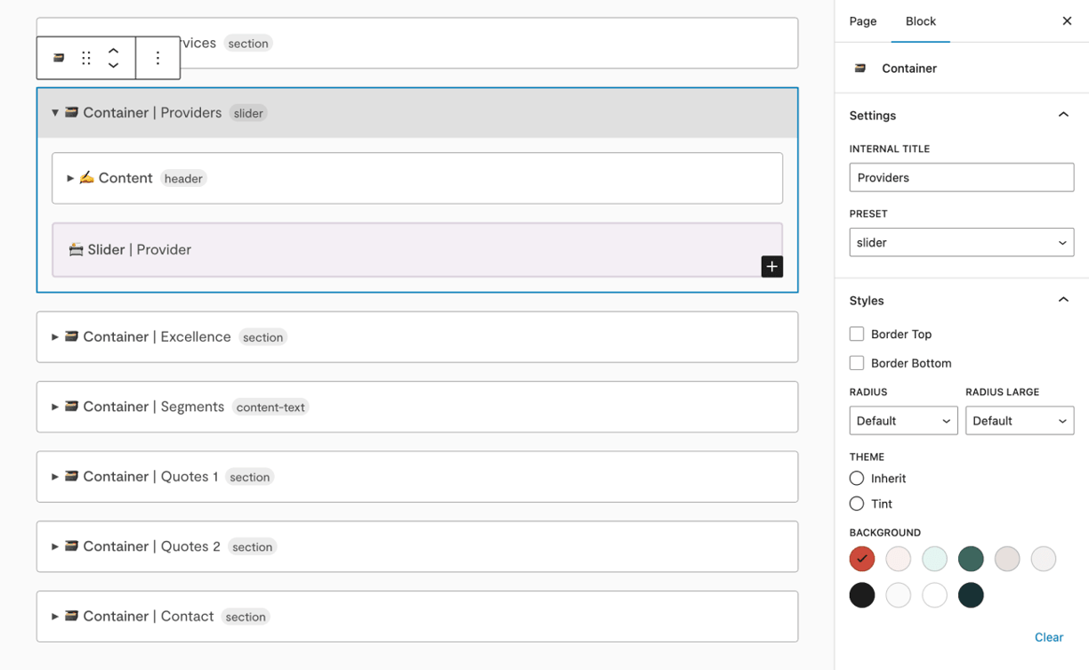The height and width of the screenshot is (670, 1089).
Task: Open the block options three-dot menu
Action: click(x=157, y=58)
